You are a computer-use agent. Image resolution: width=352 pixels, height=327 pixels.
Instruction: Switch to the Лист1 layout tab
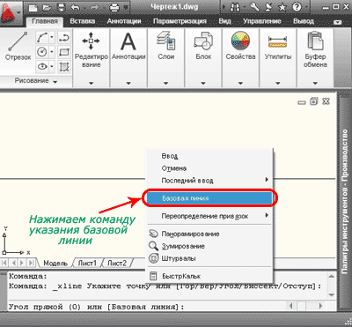(87, 263)
